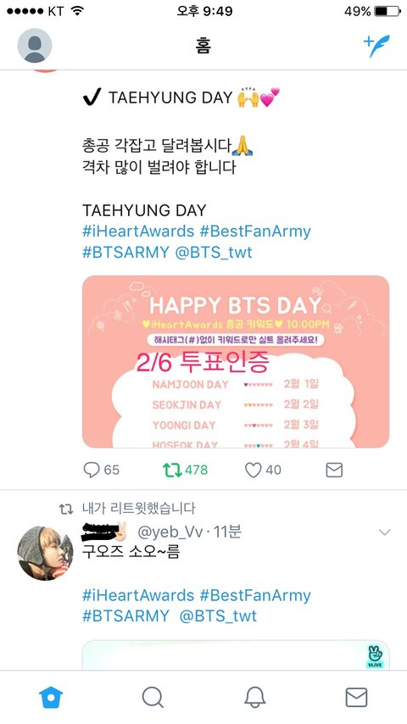
Task: View @yeb_Vv profile picture
Action: [x=45, y=553]
